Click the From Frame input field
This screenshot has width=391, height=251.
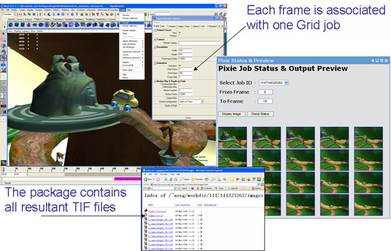[265, 92]
